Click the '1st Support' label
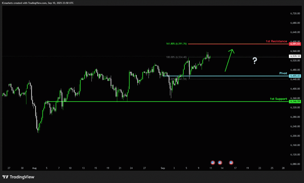The image size is (304, 183). pyautogui.click(x=278, y=99)
